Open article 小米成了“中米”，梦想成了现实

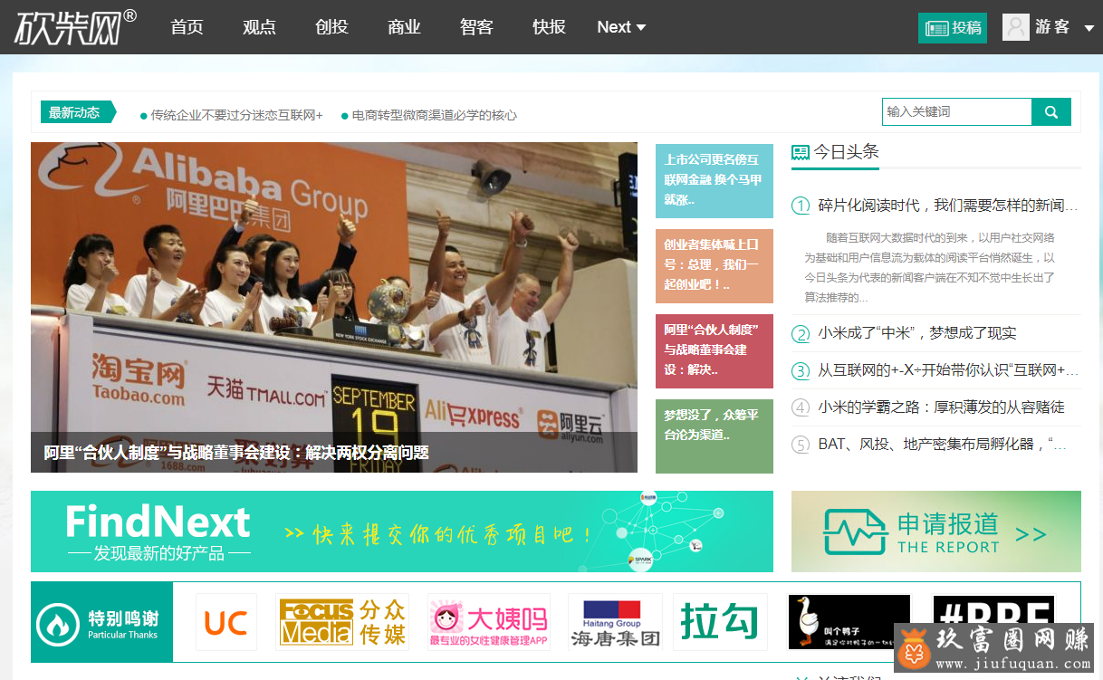[917, 333]
